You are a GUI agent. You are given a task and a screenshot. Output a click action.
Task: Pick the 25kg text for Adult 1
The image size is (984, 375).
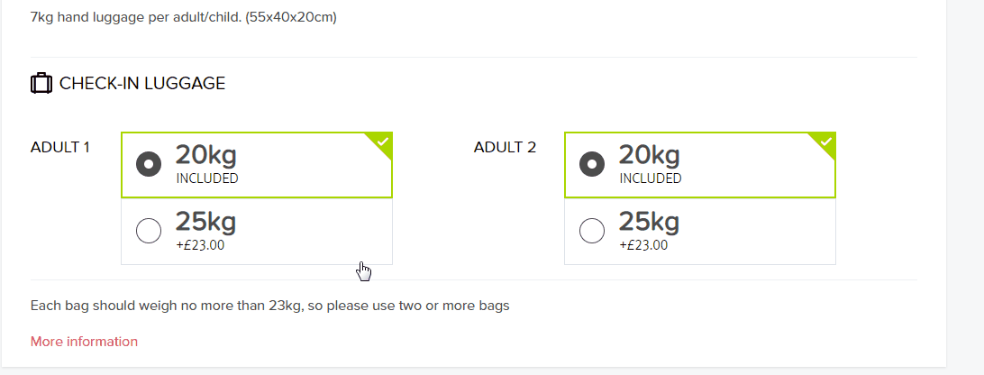205,222
